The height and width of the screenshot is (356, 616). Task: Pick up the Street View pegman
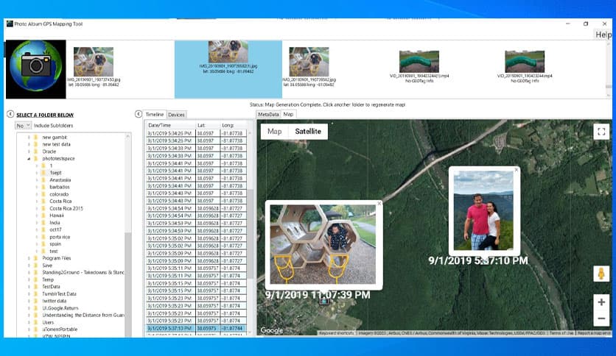point(601,274)
